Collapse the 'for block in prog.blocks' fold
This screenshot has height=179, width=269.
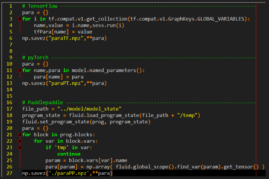20,135
